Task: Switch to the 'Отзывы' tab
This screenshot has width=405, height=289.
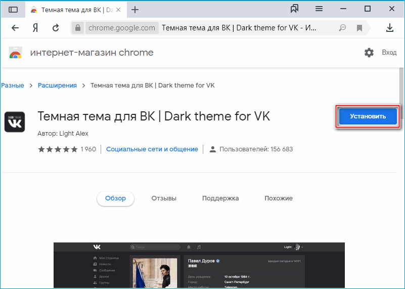Action: (164, 198)
